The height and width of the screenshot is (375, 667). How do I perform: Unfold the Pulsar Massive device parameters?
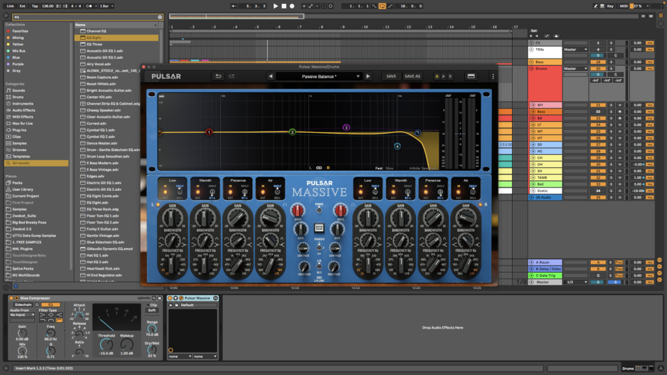(x=176, y=298)
